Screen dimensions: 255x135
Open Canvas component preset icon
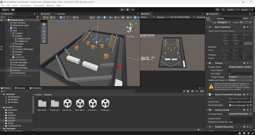(247, 63)
